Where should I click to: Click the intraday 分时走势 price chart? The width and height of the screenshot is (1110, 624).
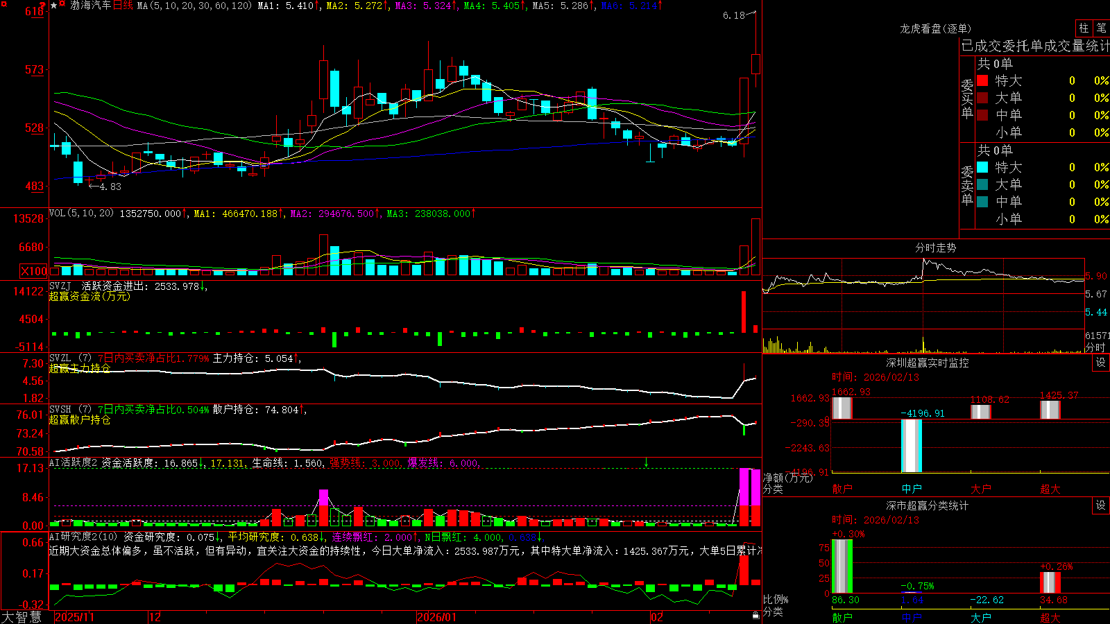[x=923, y=294]
